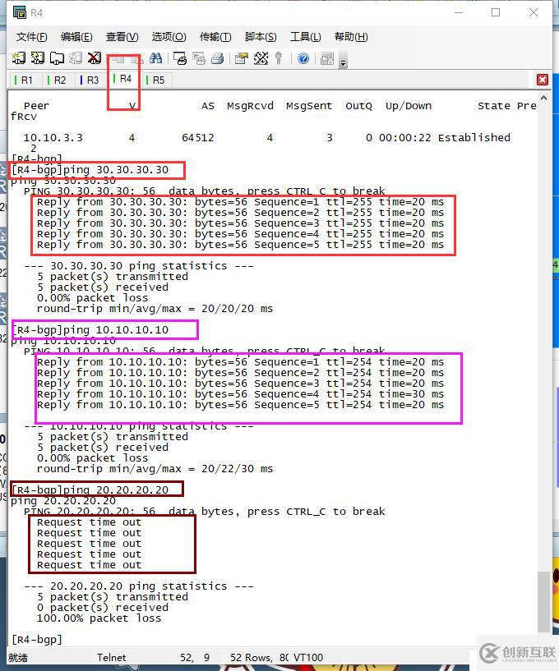Click the blue Help question-mark icon
Screen dimensions: 559x671
tap(303, 58)
